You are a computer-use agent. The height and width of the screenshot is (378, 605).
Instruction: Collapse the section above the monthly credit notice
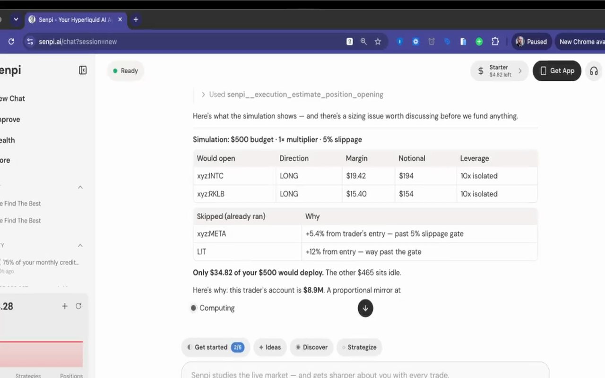coord(80,246)
